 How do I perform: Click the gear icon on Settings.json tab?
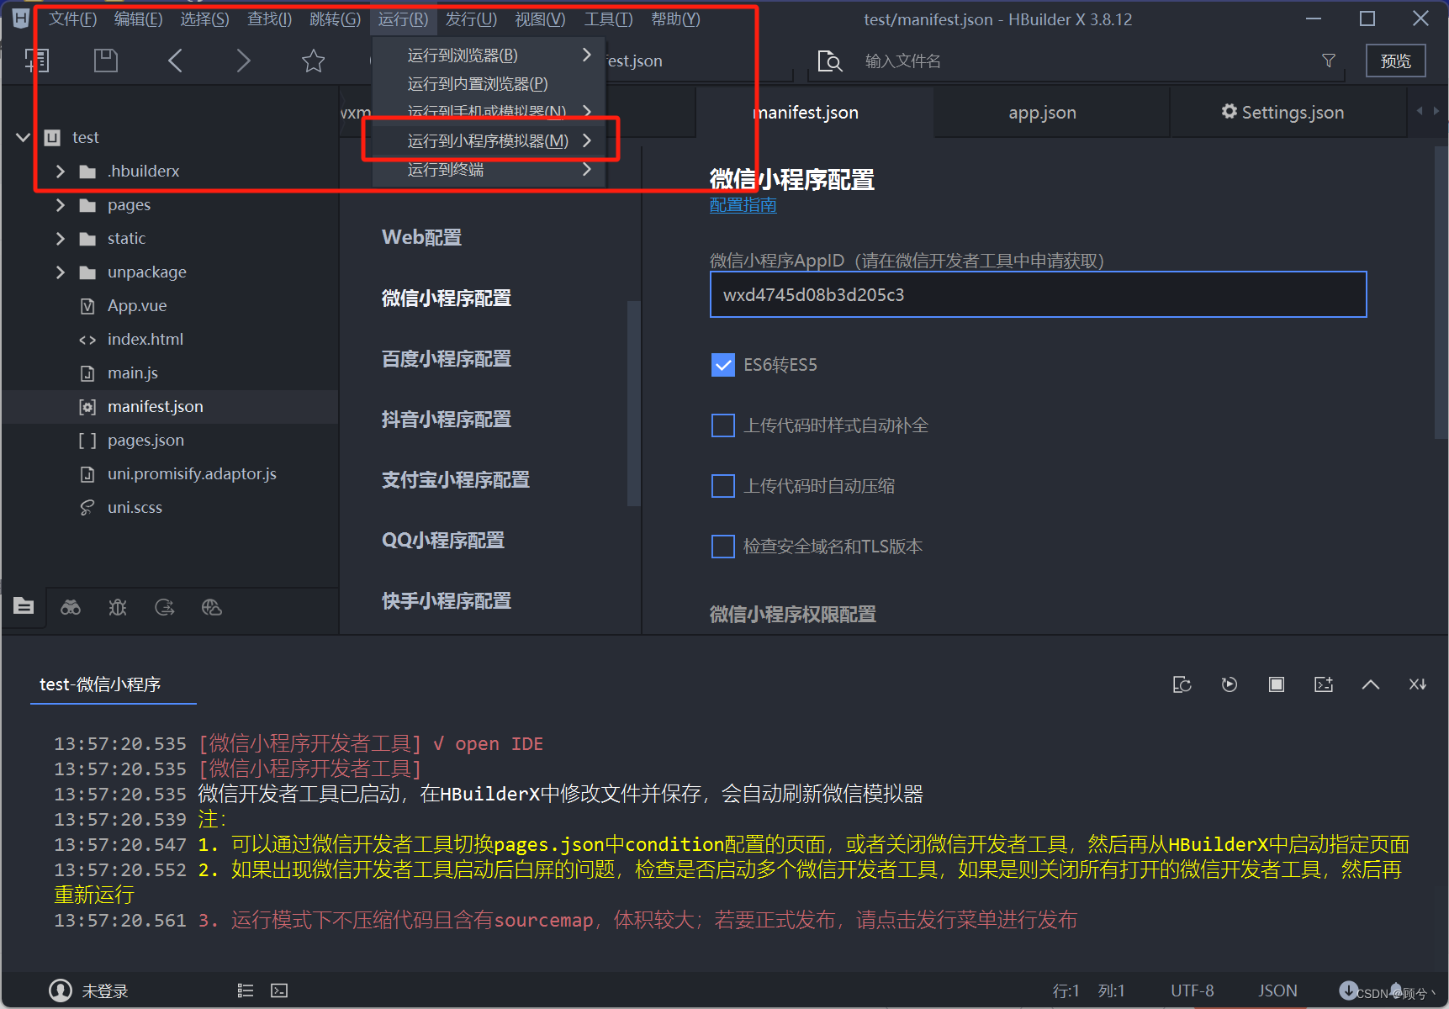point(1229,112)
